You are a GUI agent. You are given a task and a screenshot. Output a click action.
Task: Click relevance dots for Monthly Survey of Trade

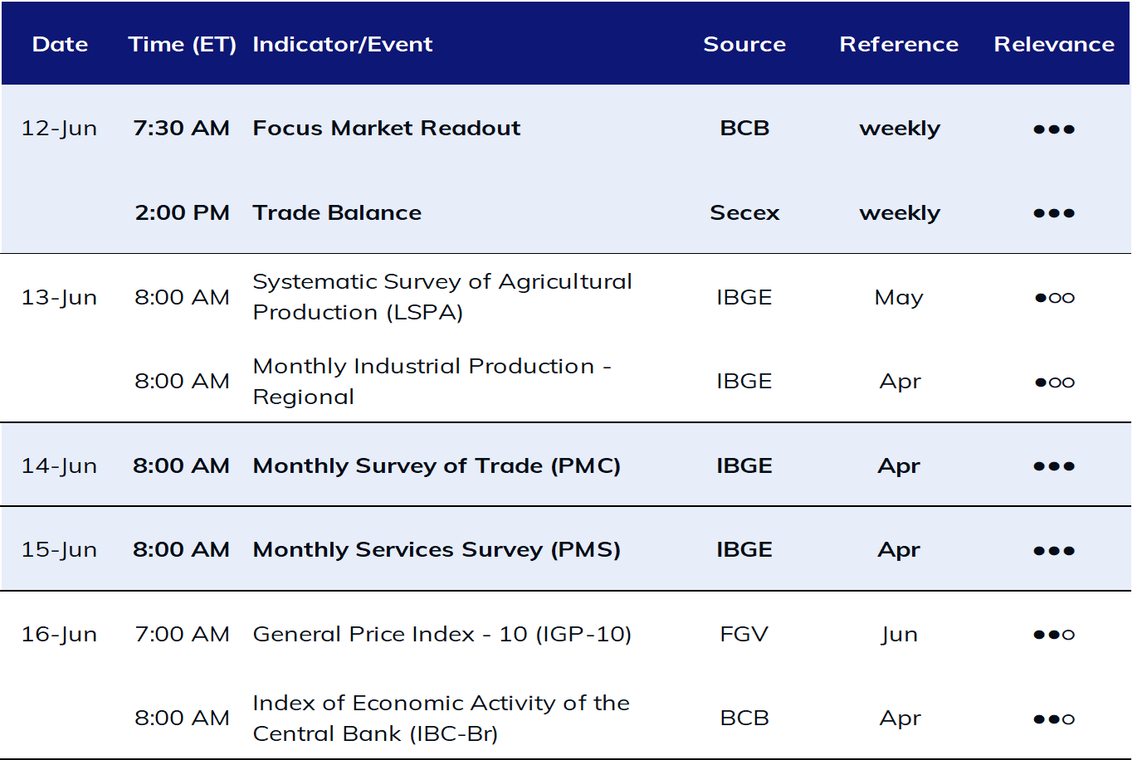(x=1054, y=466)
